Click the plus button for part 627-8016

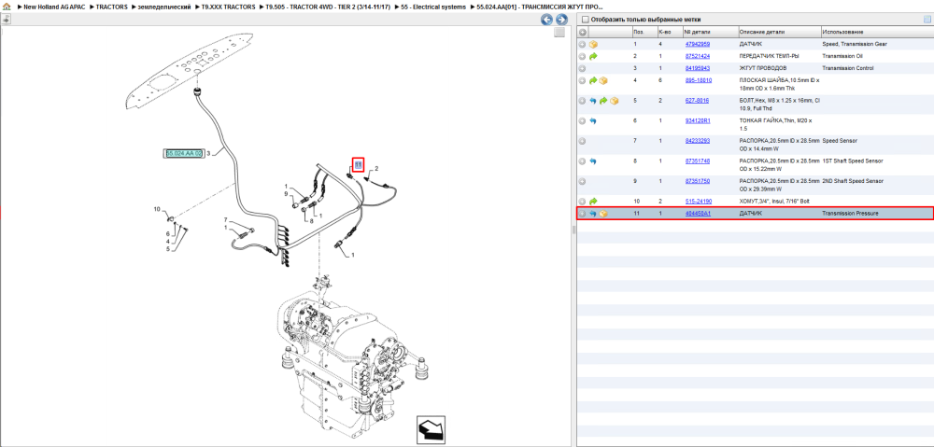(x=583, y=101)
